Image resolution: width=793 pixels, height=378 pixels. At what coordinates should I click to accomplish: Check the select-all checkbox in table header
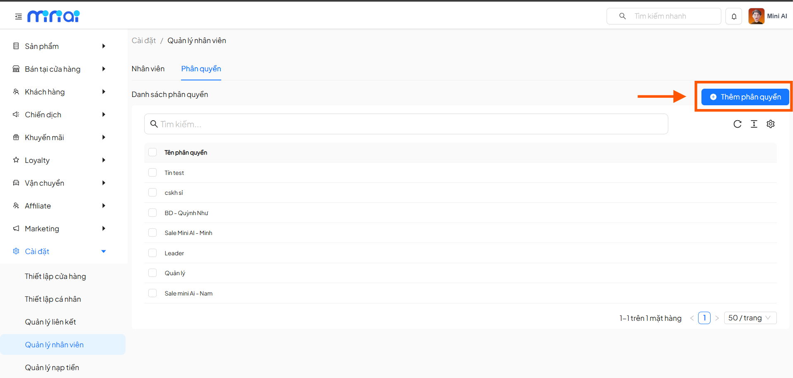(x=152, y=152)
